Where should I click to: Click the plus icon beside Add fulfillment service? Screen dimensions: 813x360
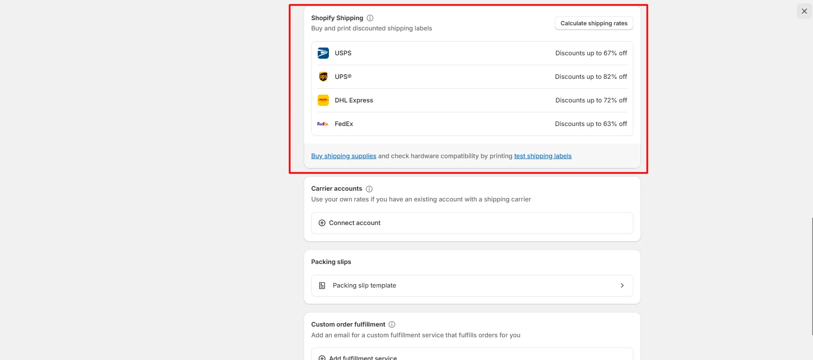322,358
